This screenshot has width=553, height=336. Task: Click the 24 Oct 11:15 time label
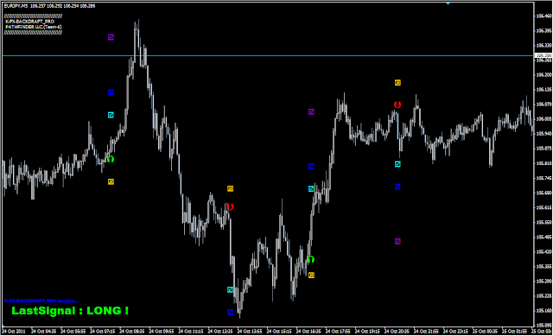tap(191, 332)
